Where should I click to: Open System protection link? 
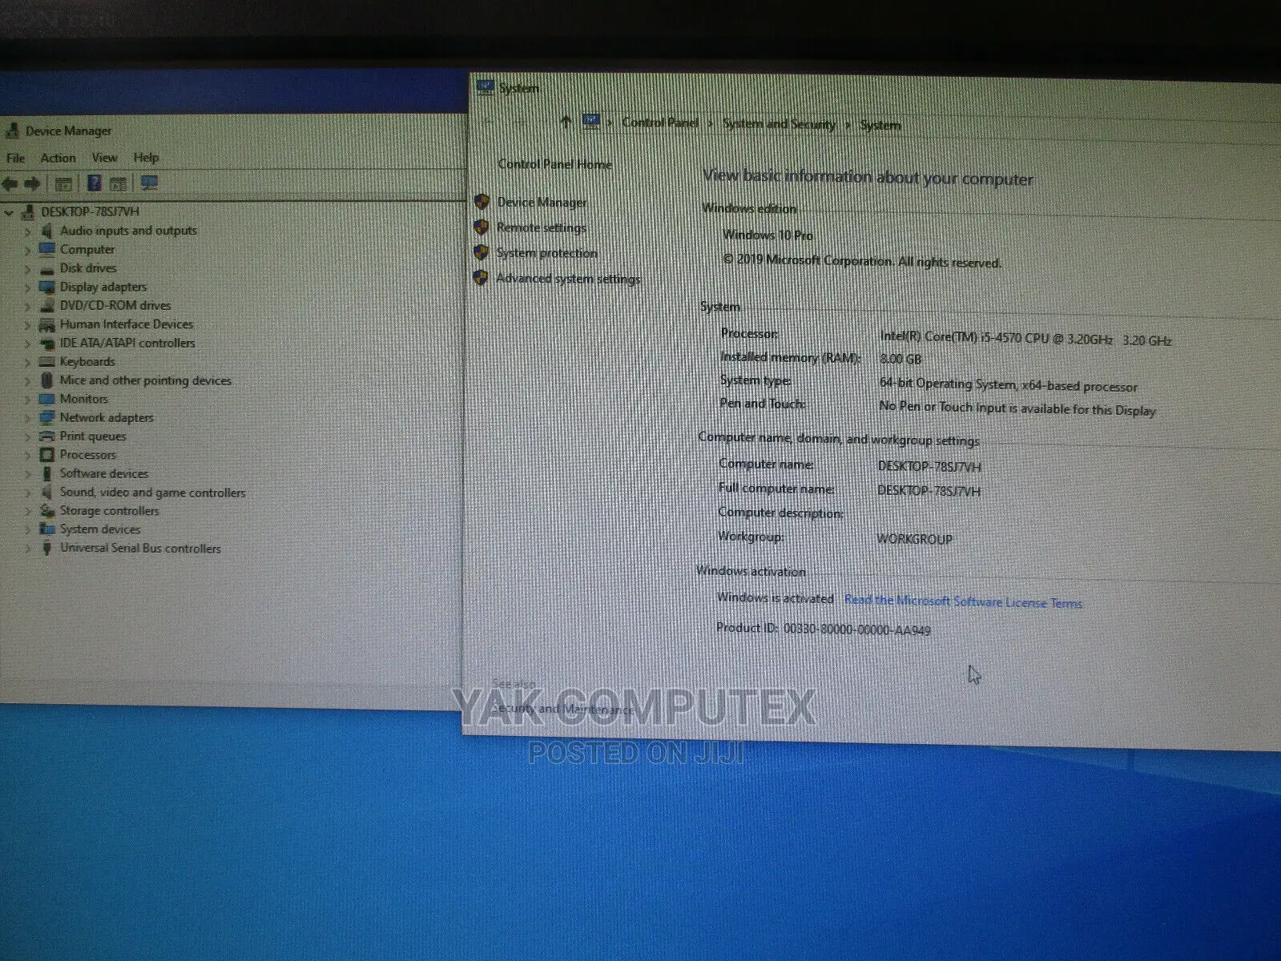tap(546, 253)
